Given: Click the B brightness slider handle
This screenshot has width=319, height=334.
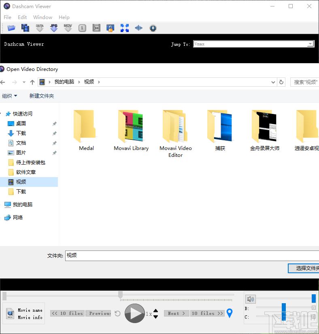Looking at the screenshot, I should click(x=284, y=308).
